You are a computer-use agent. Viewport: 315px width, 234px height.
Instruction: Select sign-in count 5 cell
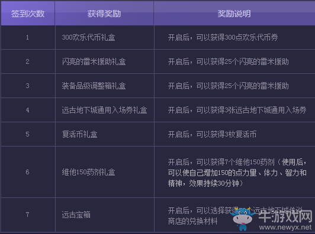tap(27, 134)
